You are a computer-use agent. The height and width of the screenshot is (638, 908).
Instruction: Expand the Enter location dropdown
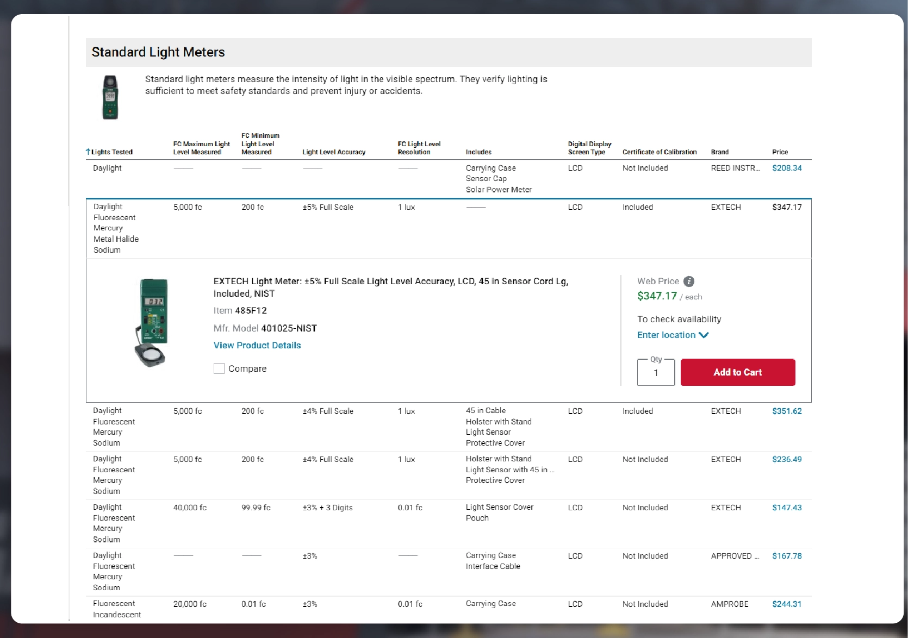(673, 335)
